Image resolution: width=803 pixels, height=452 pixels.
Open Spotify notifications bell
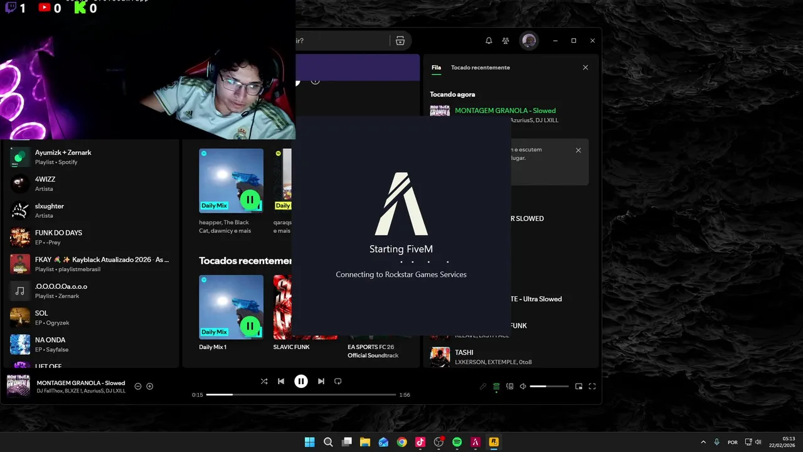click(x=489, y=41)
